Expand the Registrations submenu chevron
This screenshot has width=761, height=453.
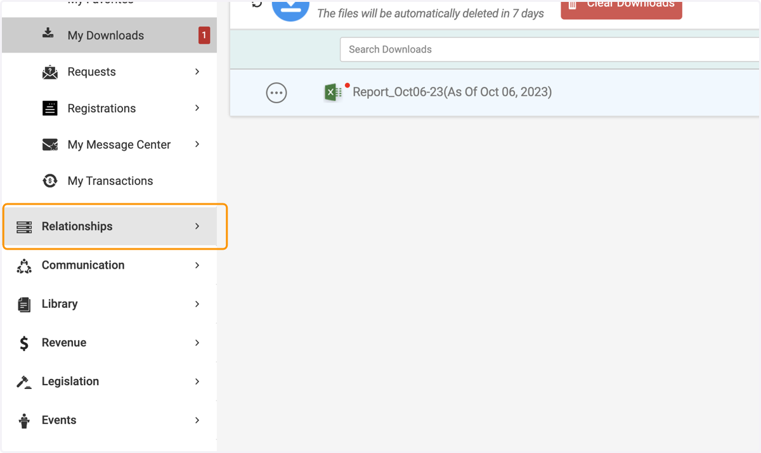click(197, 108)
